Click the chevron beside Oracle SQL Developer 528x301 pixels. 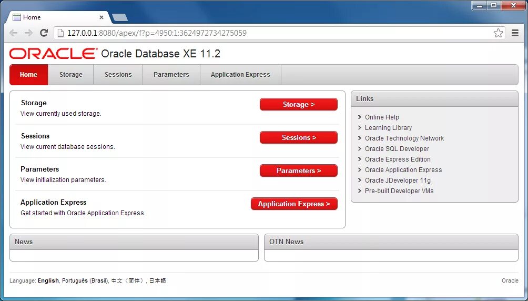tap(360, 148)
